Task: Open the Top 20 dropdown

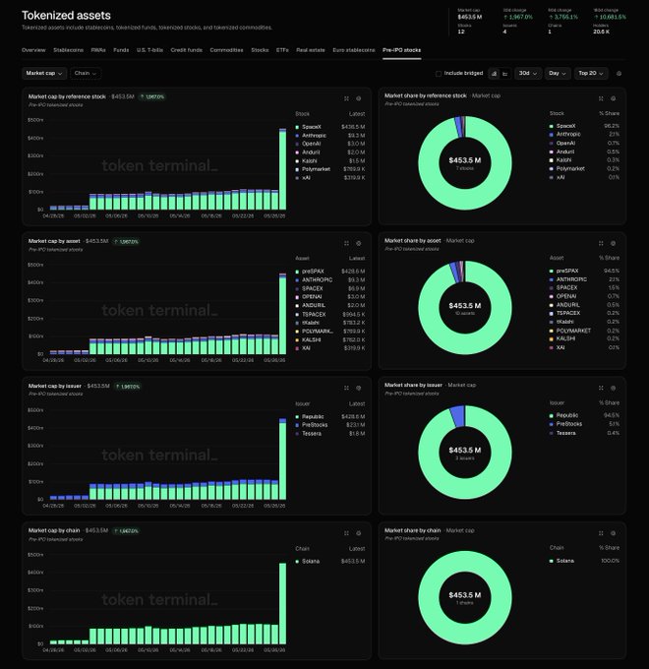Action: click(591, 74)
